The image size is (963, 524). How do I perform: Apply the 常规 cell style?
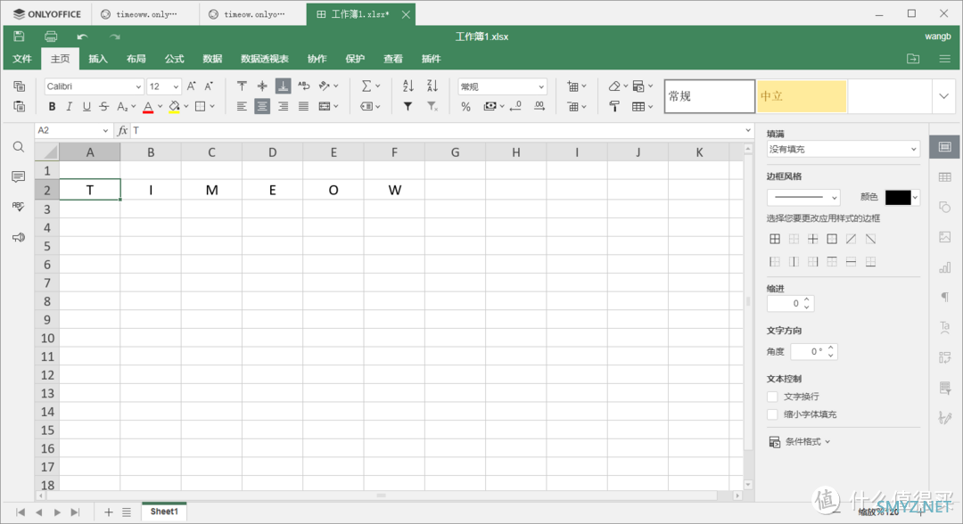click(x=710, y=96)
